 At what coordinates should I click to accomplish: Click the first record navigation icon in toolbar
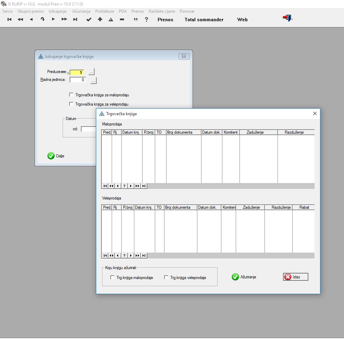point(10,20)
